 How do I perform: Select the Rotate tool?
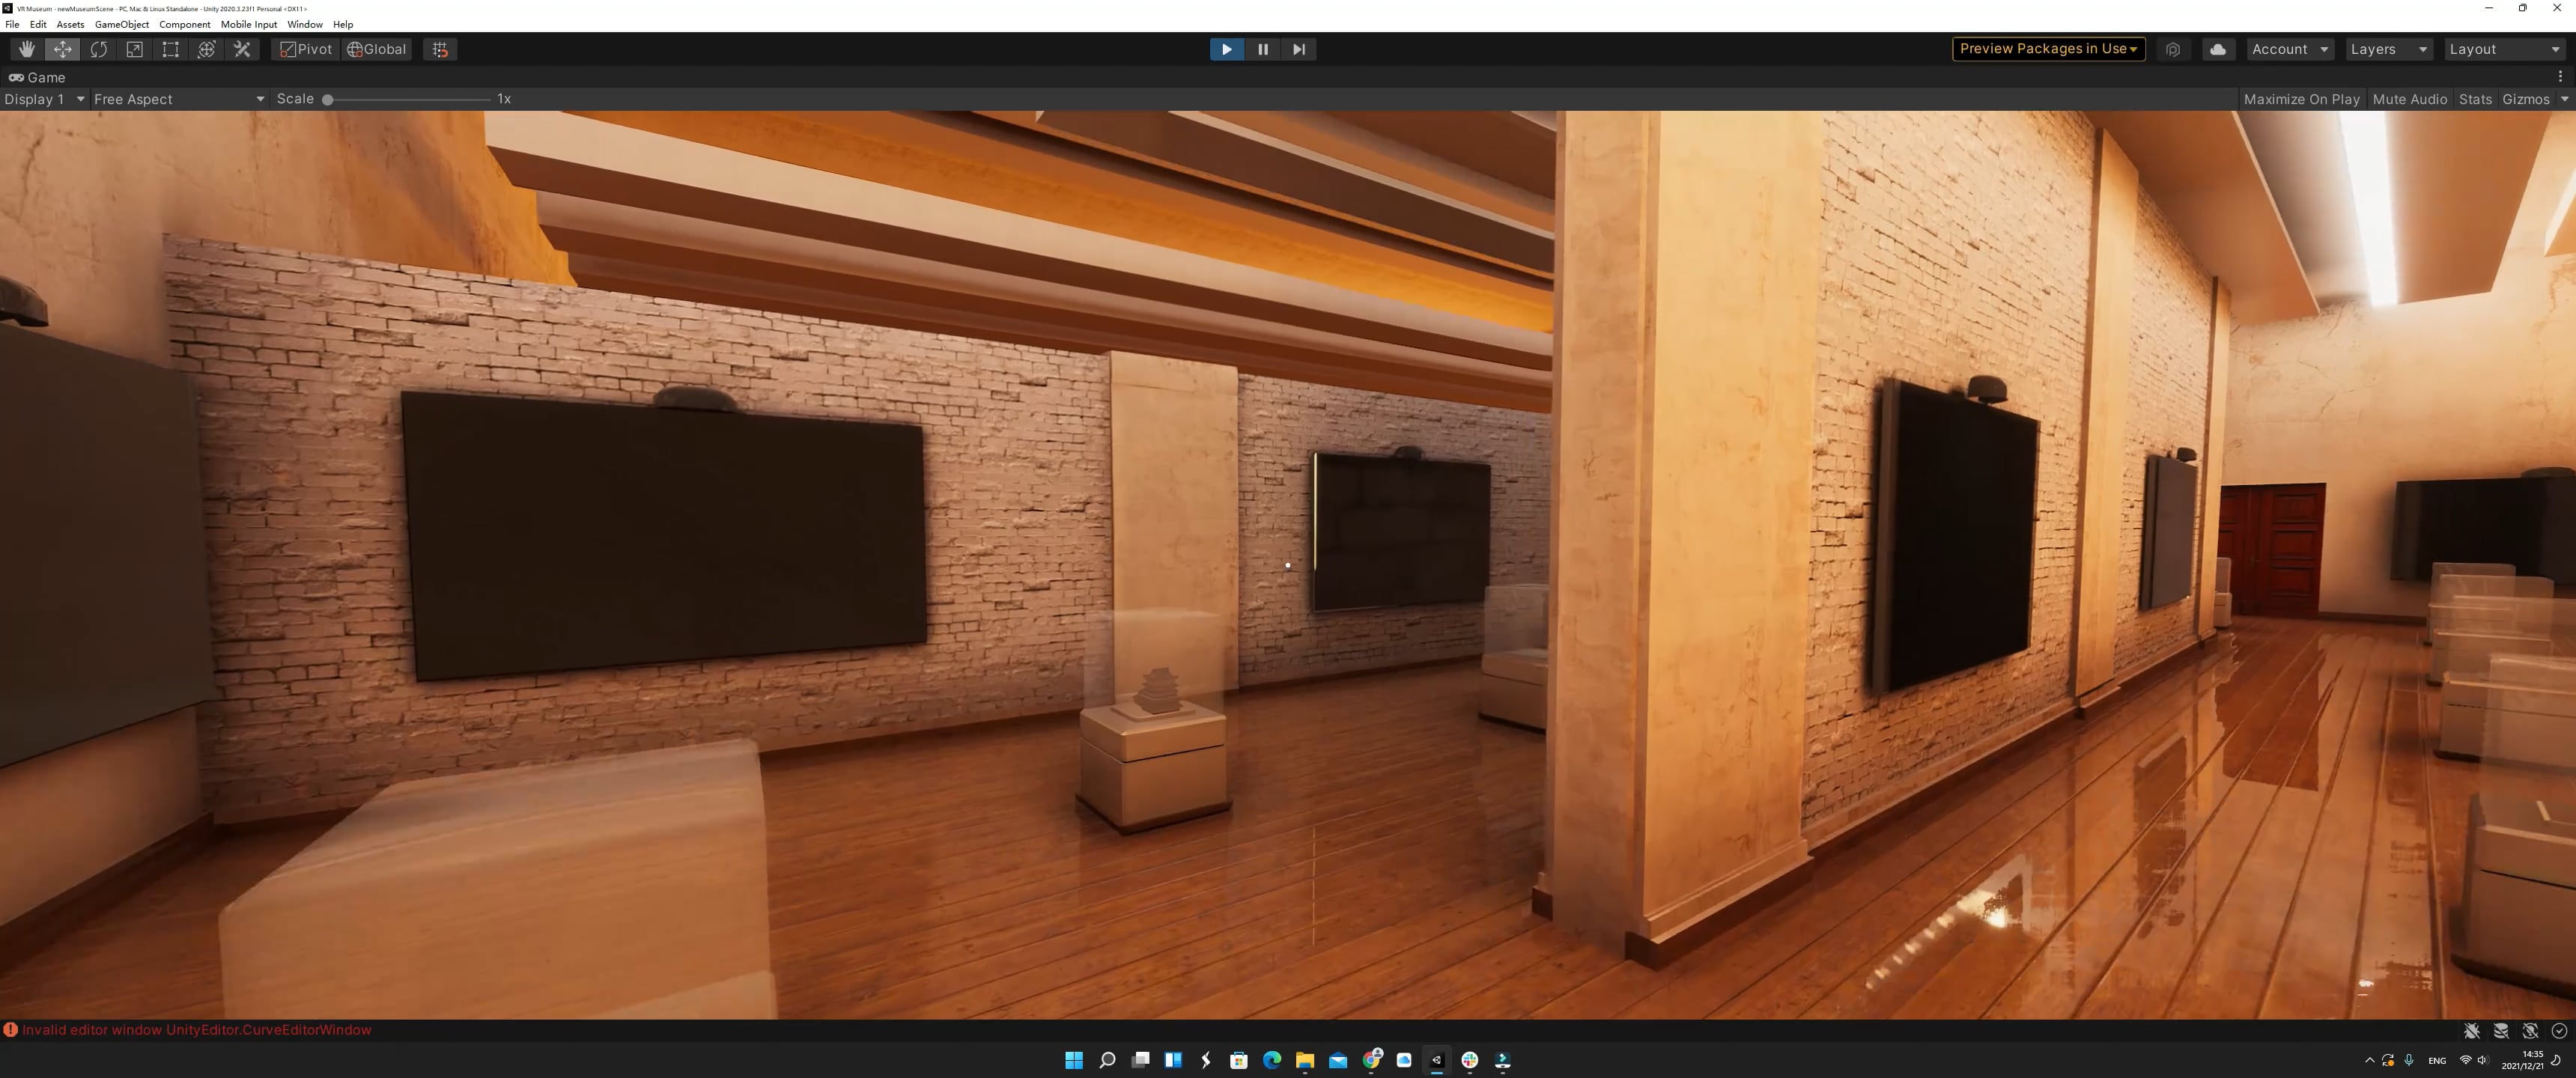tap(99, 49)
